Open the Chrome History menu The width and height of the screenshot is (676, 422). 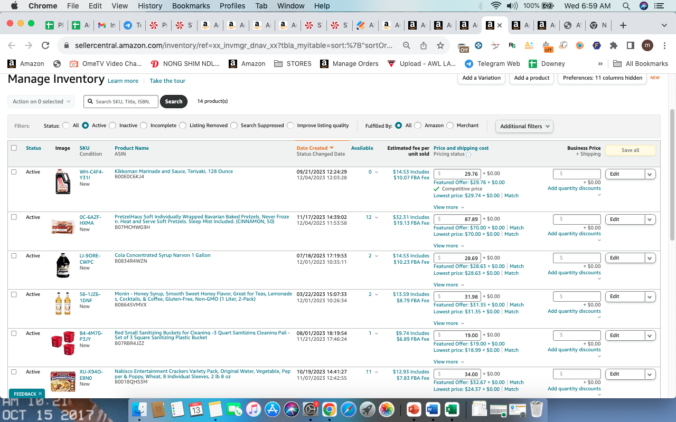(x=150, y=6)
